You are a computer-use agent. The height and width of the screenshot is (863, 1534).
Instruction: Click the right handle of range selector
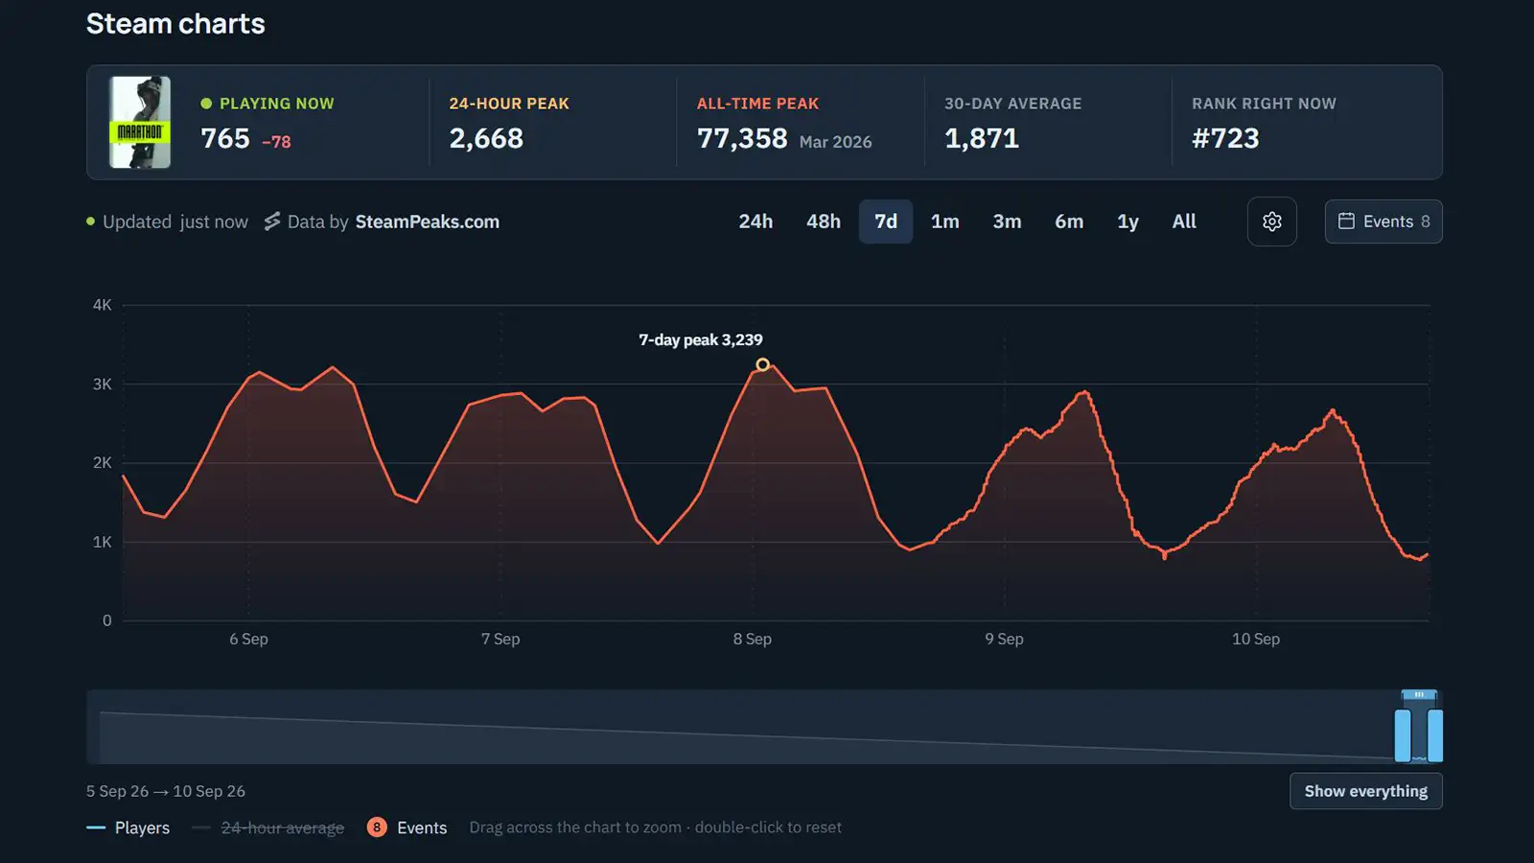[x=1435, y=735]
